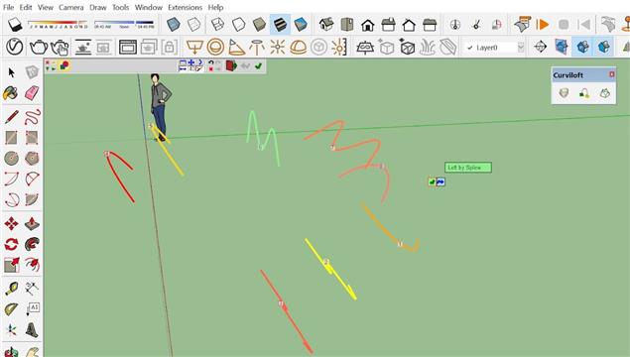Adjust the shadow time of day slider
Image resolution: width=630 pixels, height=357 pixels.
(x=124, y=24)
